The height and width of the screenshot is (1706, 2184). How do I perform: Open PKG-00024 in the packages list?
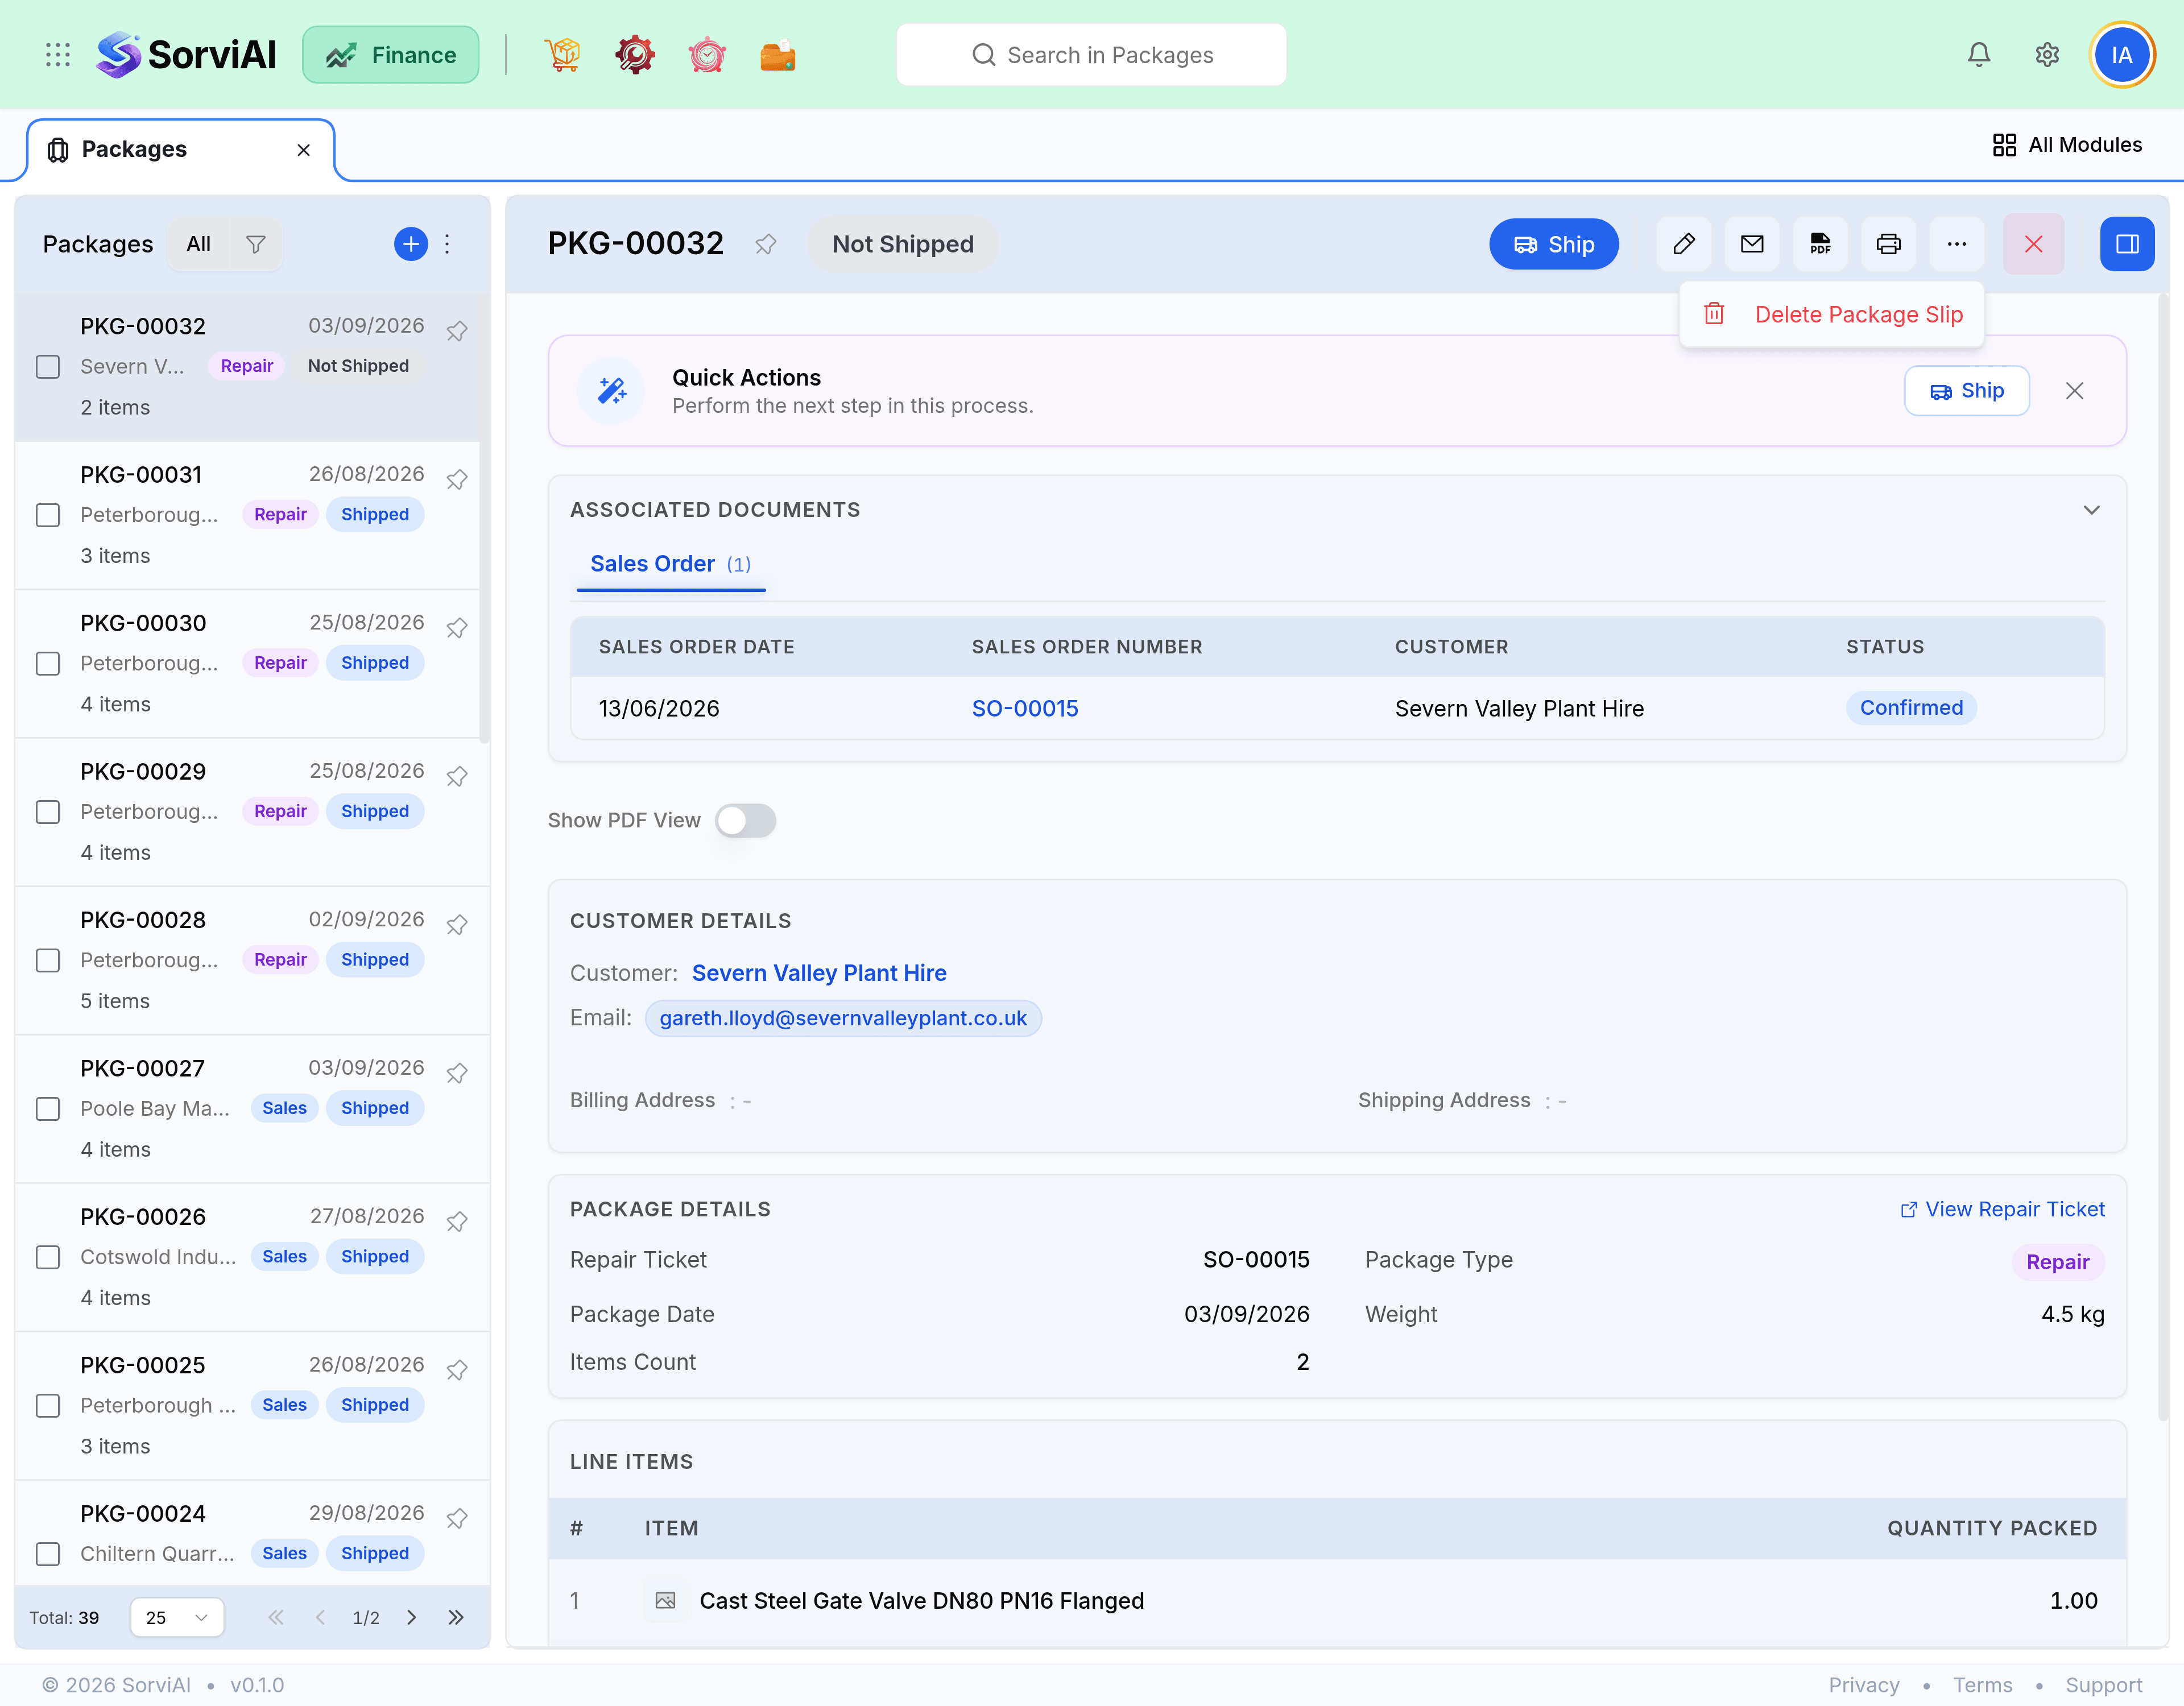(x=252, y=1534)
